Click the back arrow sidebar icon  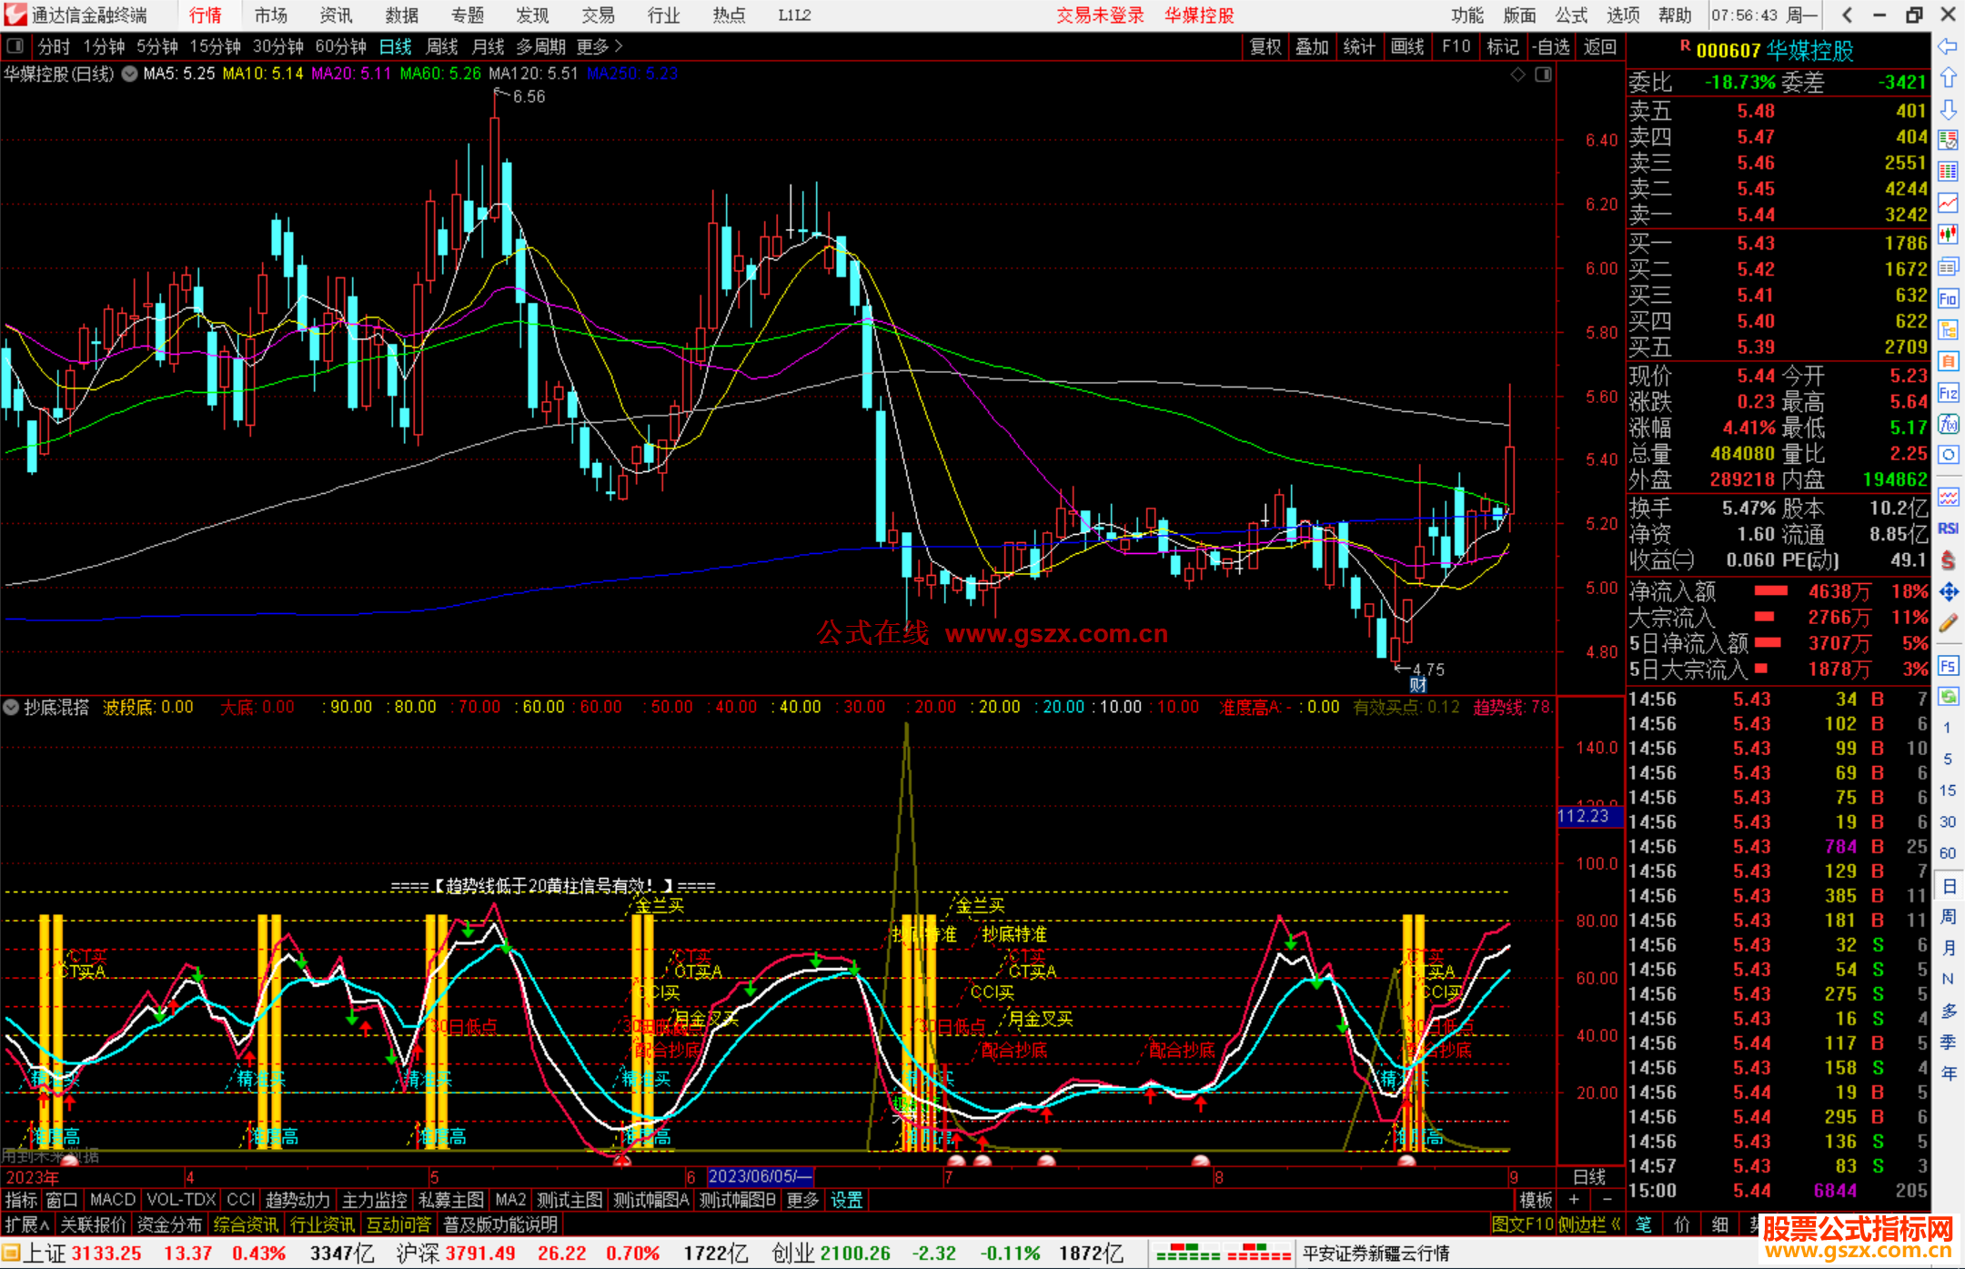[1948, 46]
